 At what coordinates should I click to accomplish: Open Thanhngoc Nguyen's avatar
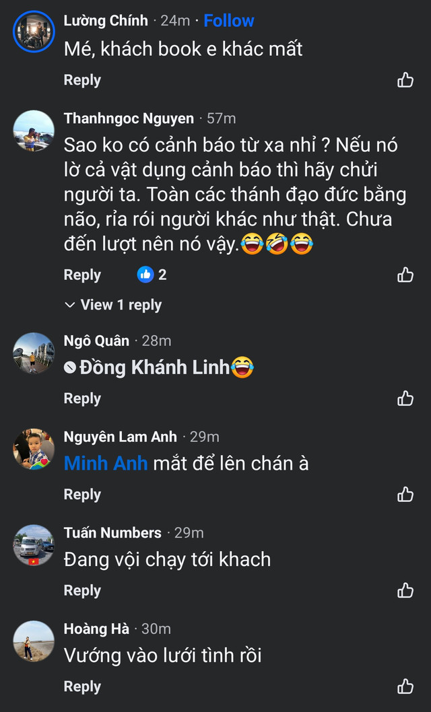[x=34, y=131]
